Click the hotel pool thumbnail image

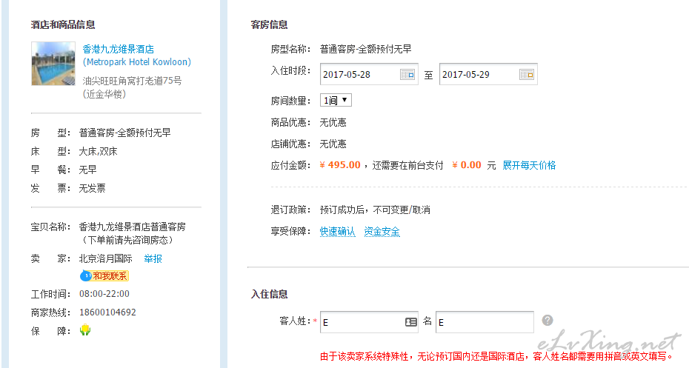coord(53,64)
